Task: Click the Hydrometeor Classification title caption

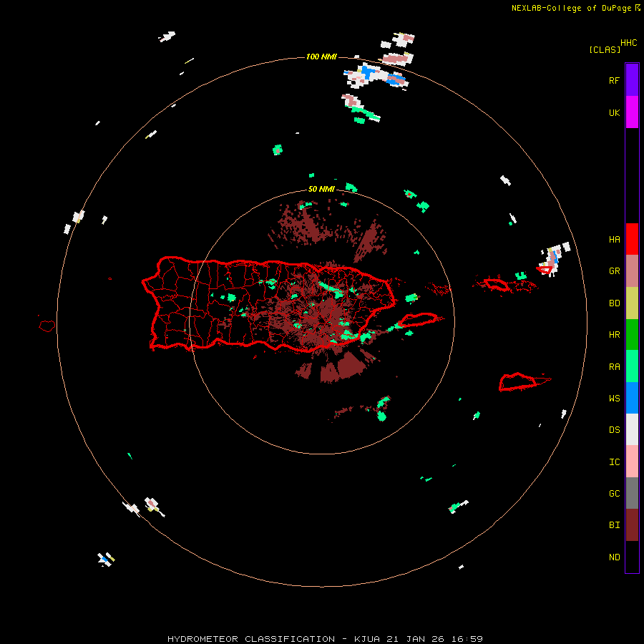Action: click(x=325, y=639)
